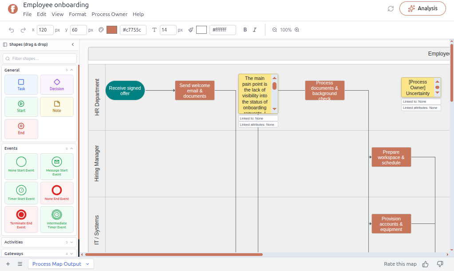Click the refresh sync icon
Image resolution: width=454 pixels, height=271 pixels.
click(x=391, y=9)
